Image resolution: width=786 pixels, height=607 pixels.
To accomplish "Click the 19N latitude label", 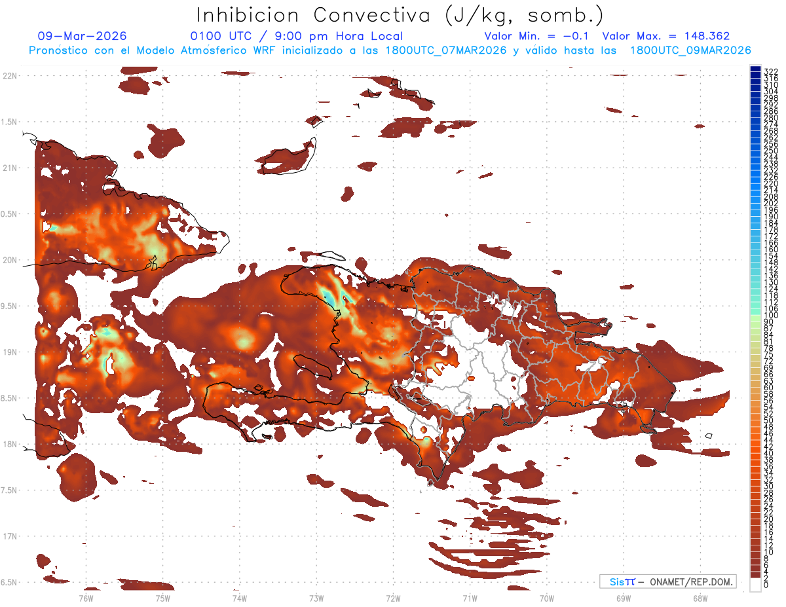I will pos(10,352).
